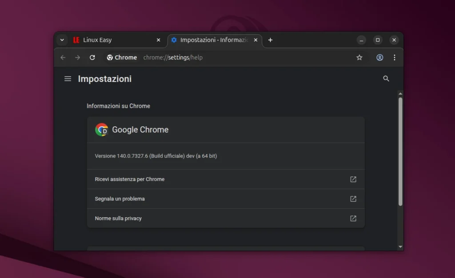Open the Impostazioni hamburger menu
The height and width of the screenshot is (278, 455).
pos(68,79)
